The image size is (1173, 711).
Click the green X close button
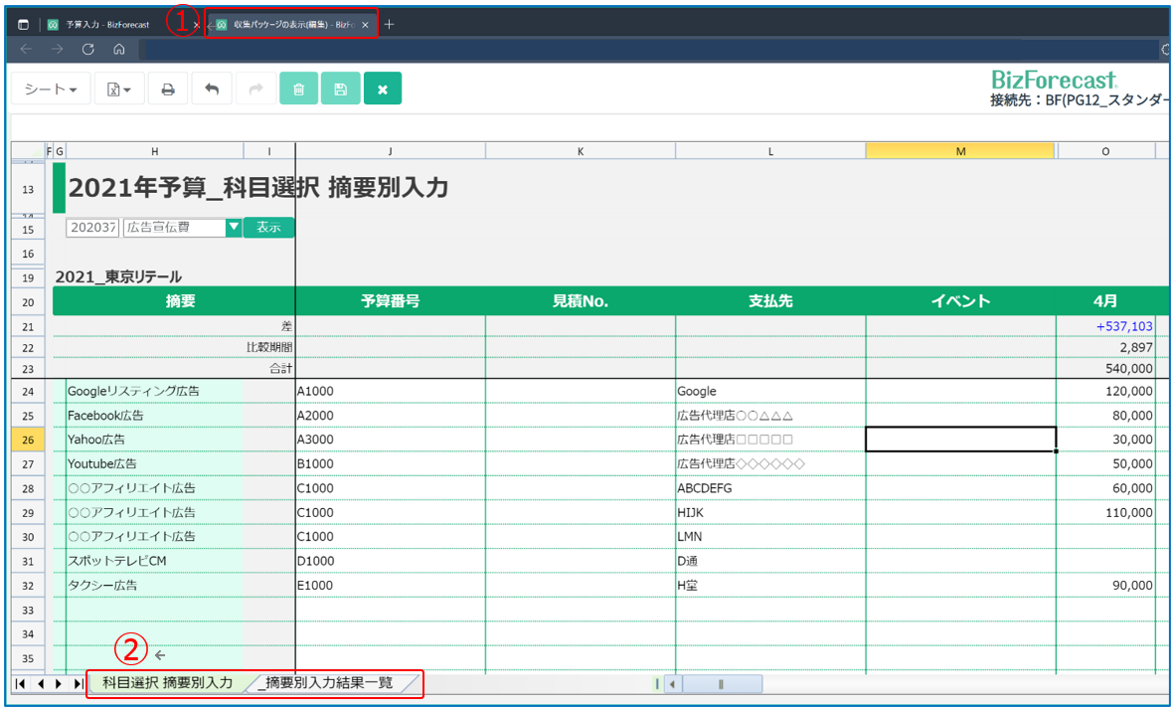coord(383,89)
